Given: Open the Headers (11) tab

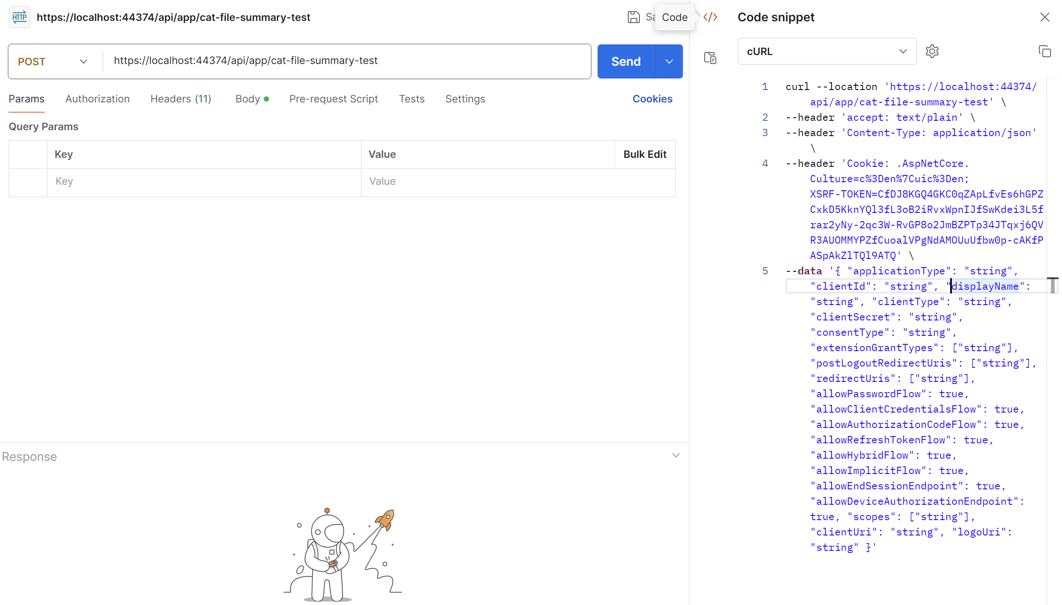Looking at the screenshot, I should [x=181, y=99].
